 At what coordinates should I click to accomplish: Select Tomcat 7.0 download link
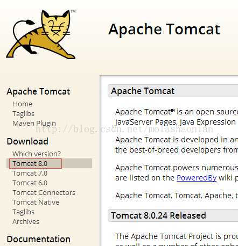30,173
